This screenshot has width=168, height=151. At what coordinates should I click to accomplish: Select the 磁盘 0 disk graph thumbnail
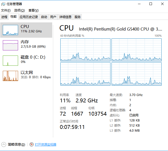coord(10,61)
